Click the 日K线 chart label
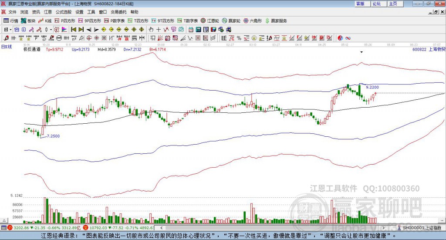The width and height of the screenshot is (446, 240). pyautogui.click(x=7, y=47)
